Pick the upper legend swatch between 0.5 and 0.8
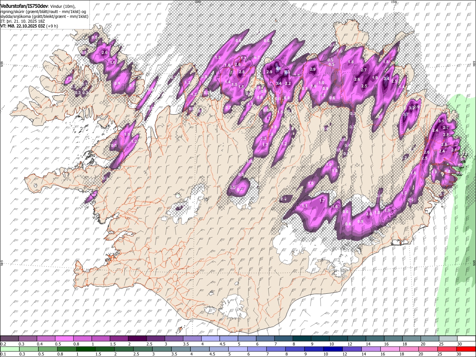This screenshot has height=357, width=476. (x=64, y=339)
